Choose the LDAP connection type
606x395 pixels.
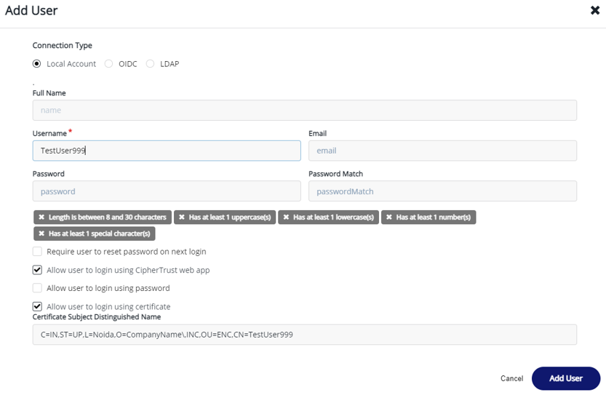(151, 64)
